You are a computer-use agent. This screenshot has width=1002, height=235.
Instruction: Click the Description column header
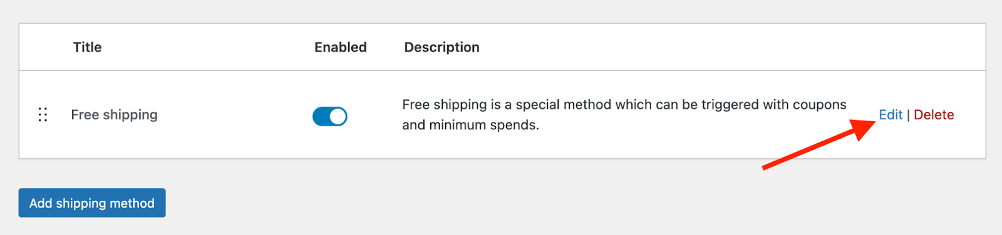(x=442, y=47)
